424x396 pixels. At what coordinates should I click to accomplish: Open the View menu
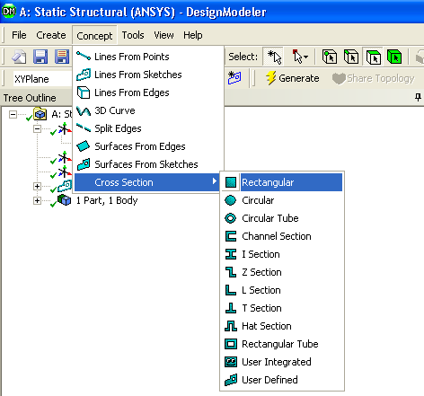[163, 35]
